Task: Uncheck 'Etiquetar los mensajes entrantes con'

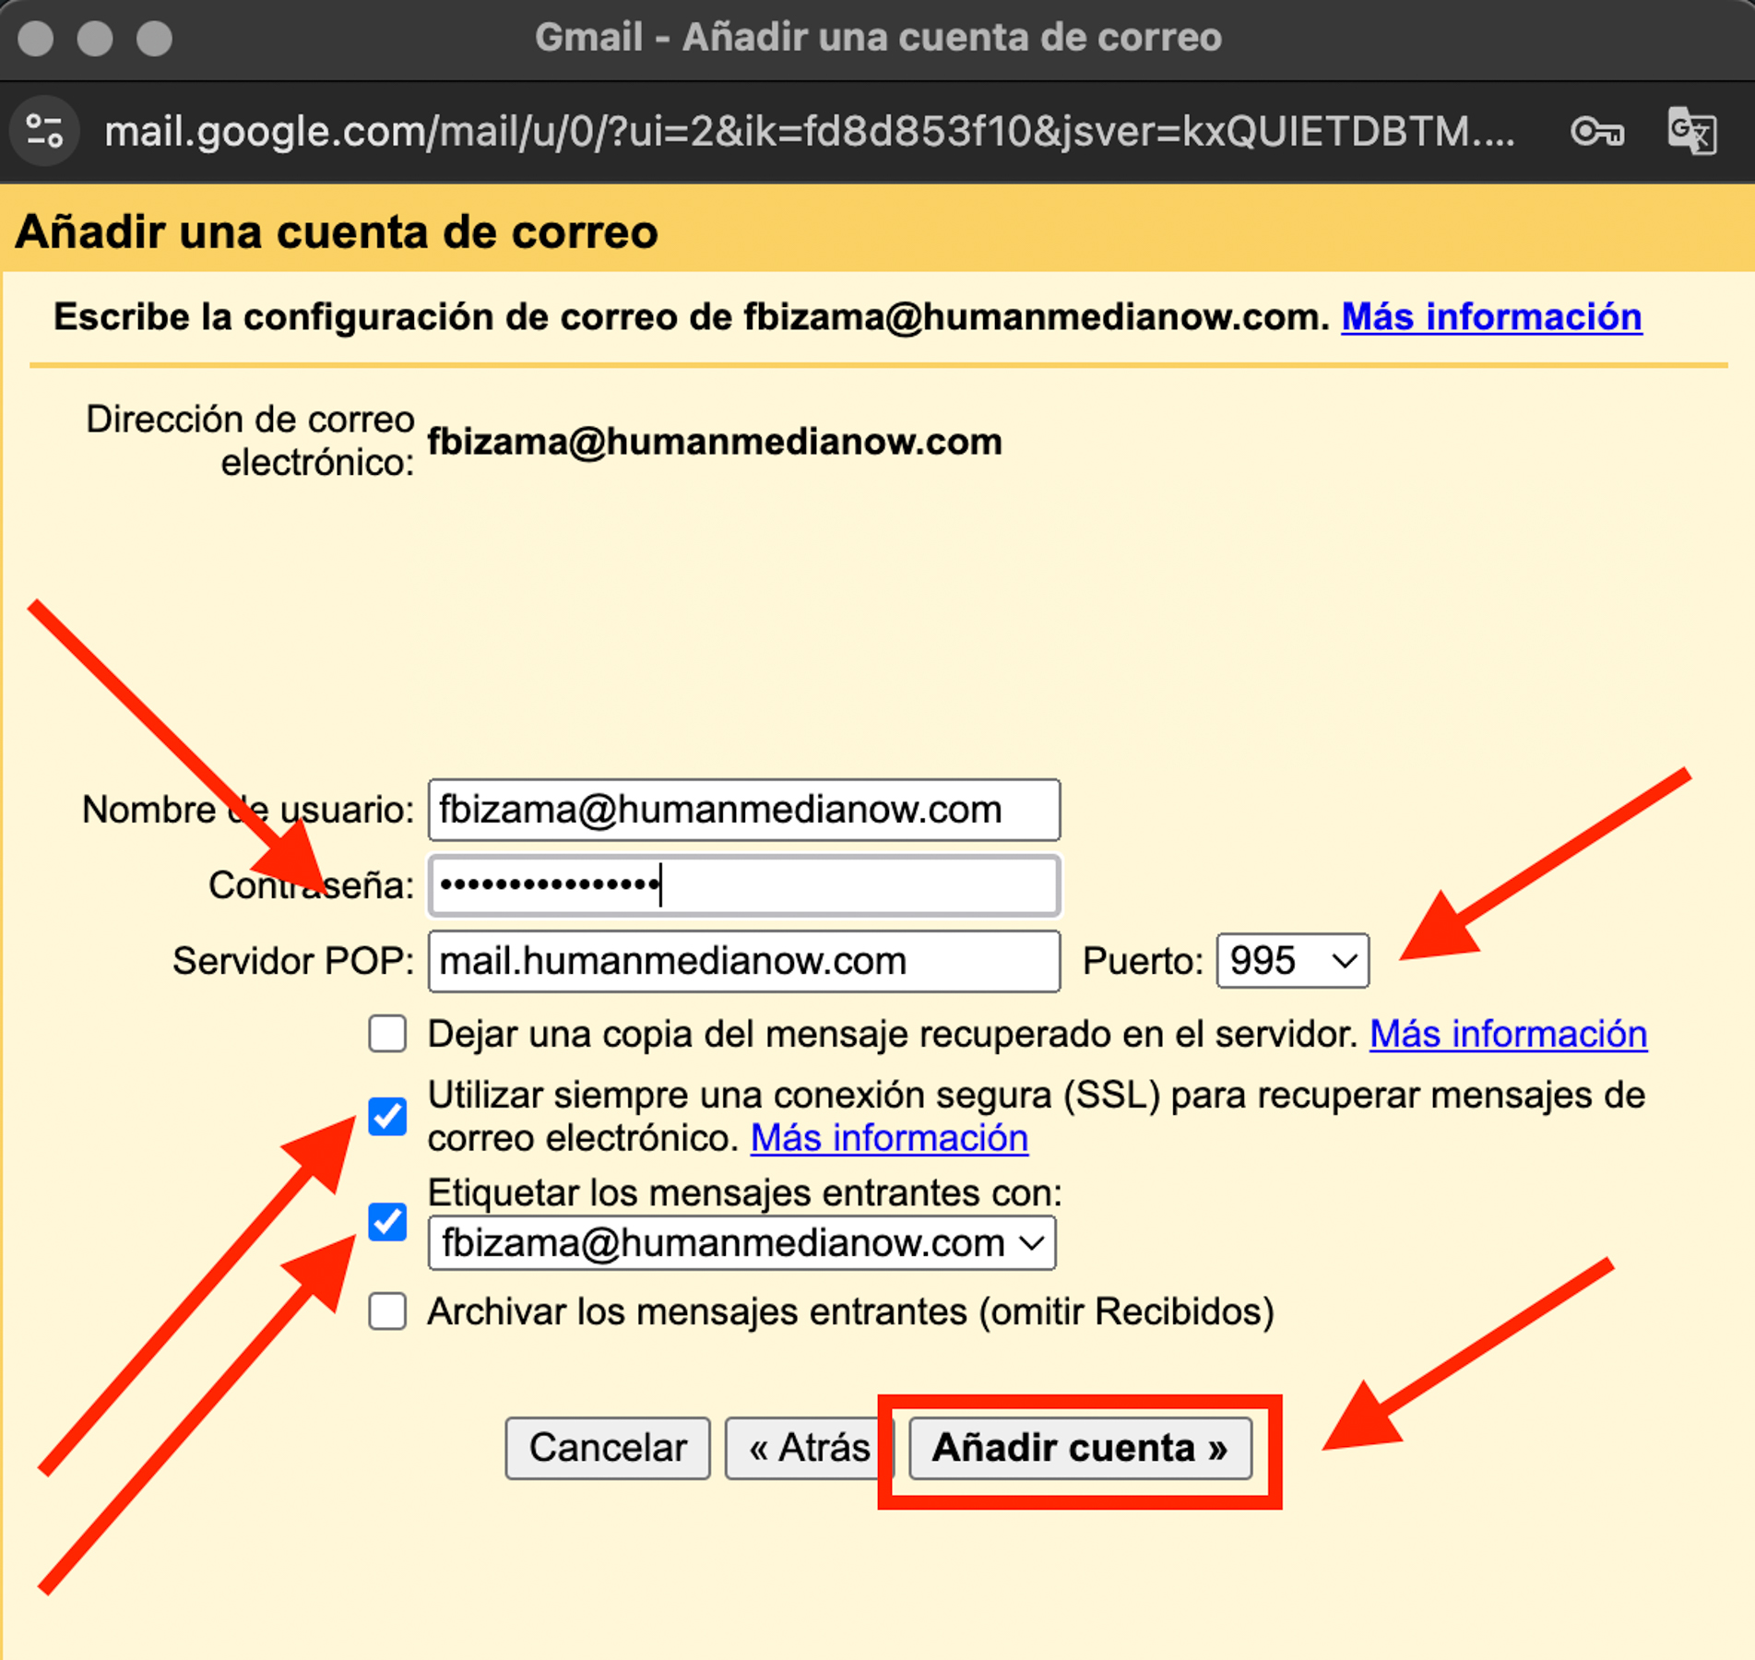Action: click(x=386, y=1222)
